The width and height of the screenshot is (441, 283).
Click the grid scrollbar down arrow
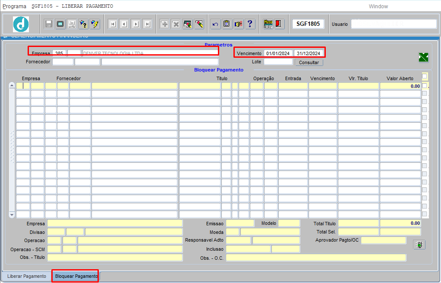12,215
